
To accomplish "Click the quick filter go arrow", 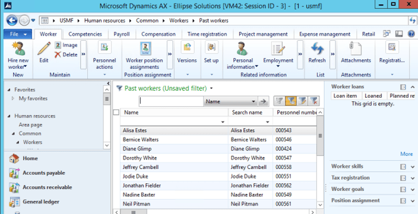I will pyautogui.click(x=263, y=101).
